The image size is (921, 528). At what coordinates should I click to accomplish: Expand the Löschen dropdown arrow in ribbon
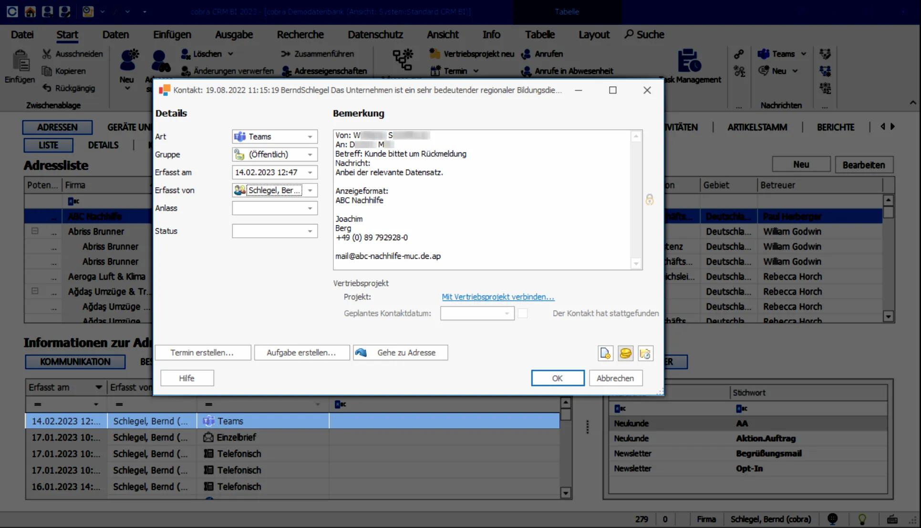pyautogui.click(x=231, y=54)
